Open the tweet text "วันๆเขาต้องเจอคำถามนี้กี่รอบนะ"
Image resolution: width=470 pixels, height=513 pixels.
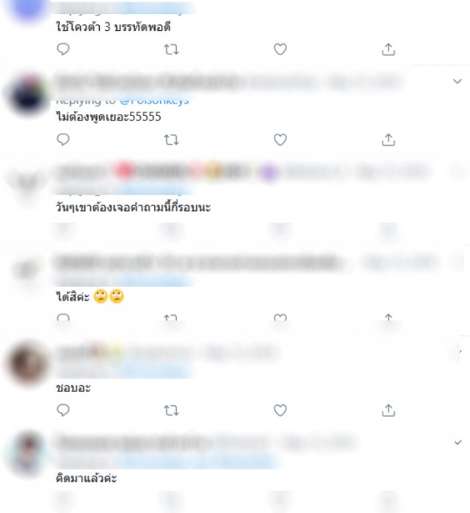coord(133,207)
